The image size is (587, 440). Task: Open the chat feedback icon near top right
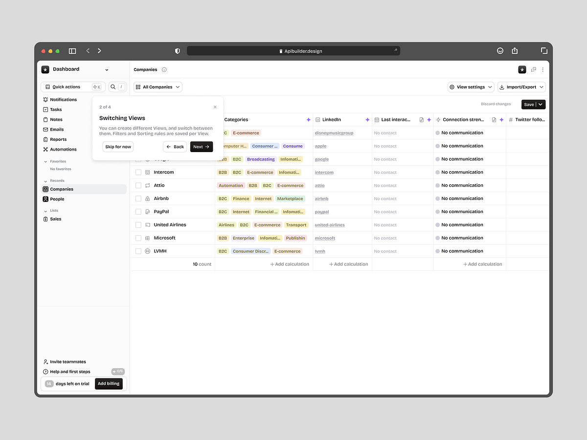pyautogui.click(x=533, y=69)
